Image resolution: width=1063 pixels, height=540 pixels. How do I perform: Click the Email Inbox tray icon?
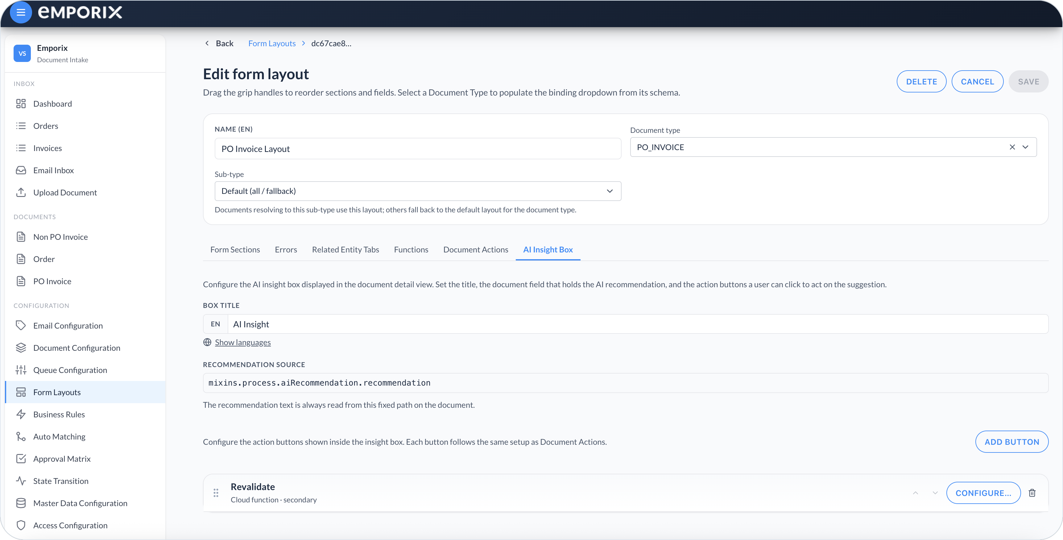(21, 170)
